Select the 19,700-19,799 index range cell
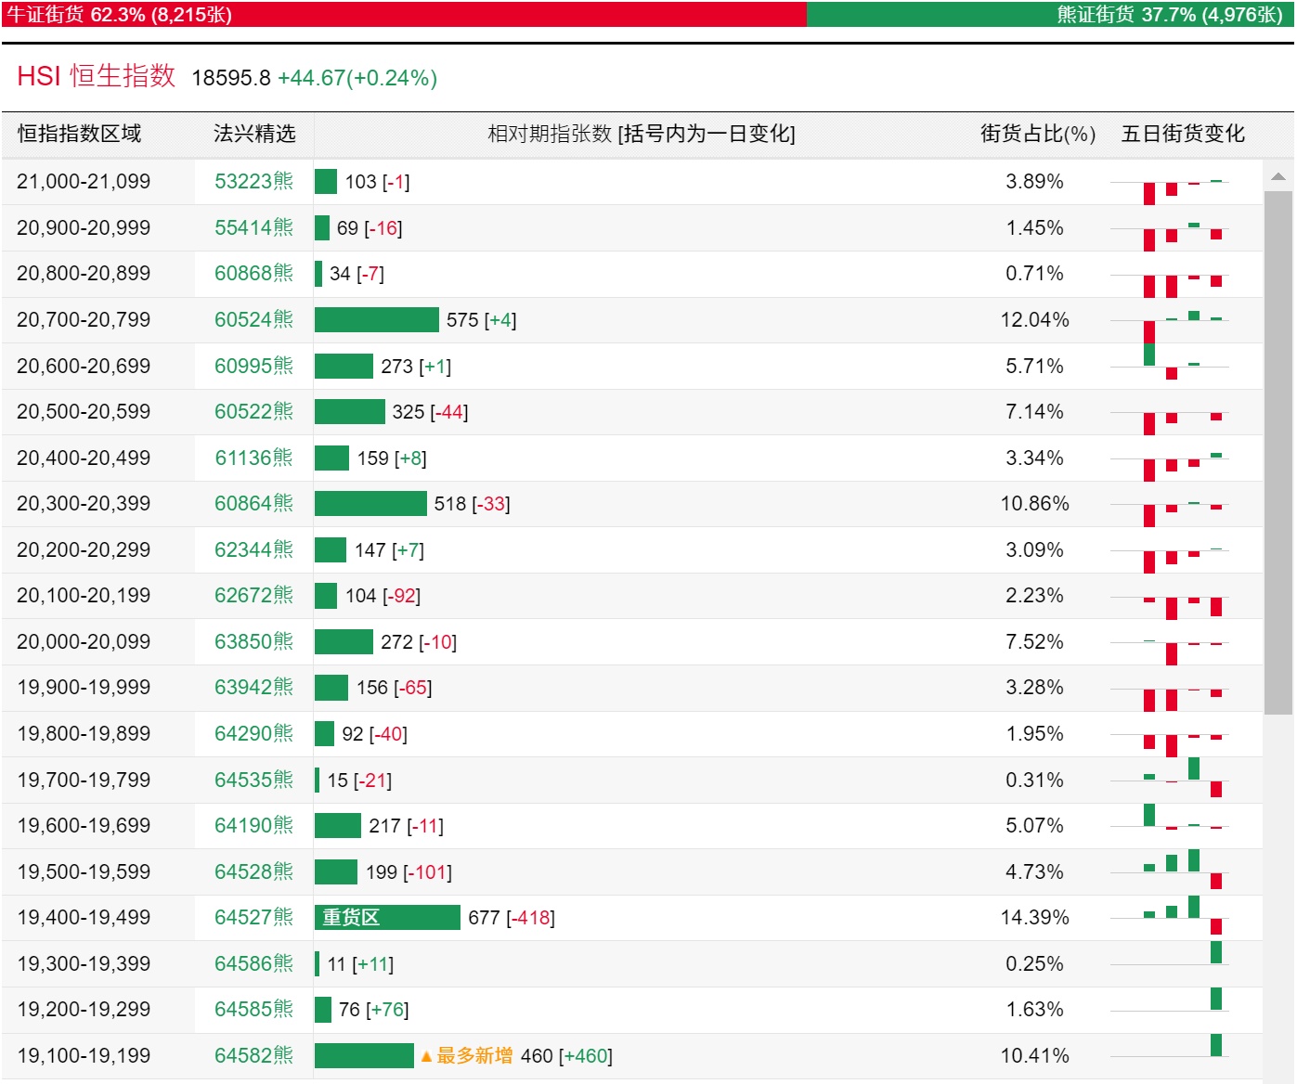 84,781
